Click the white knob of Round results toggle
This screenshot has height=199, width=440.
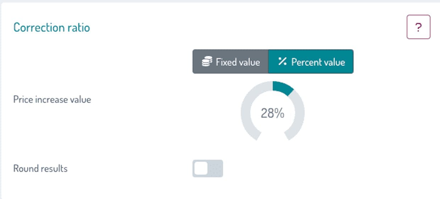[x=201, y=169]
